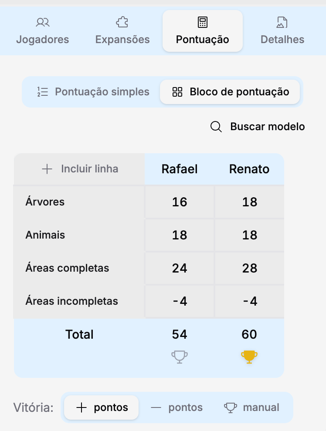Click the Detalhes image file icon

tap(282, 22)
